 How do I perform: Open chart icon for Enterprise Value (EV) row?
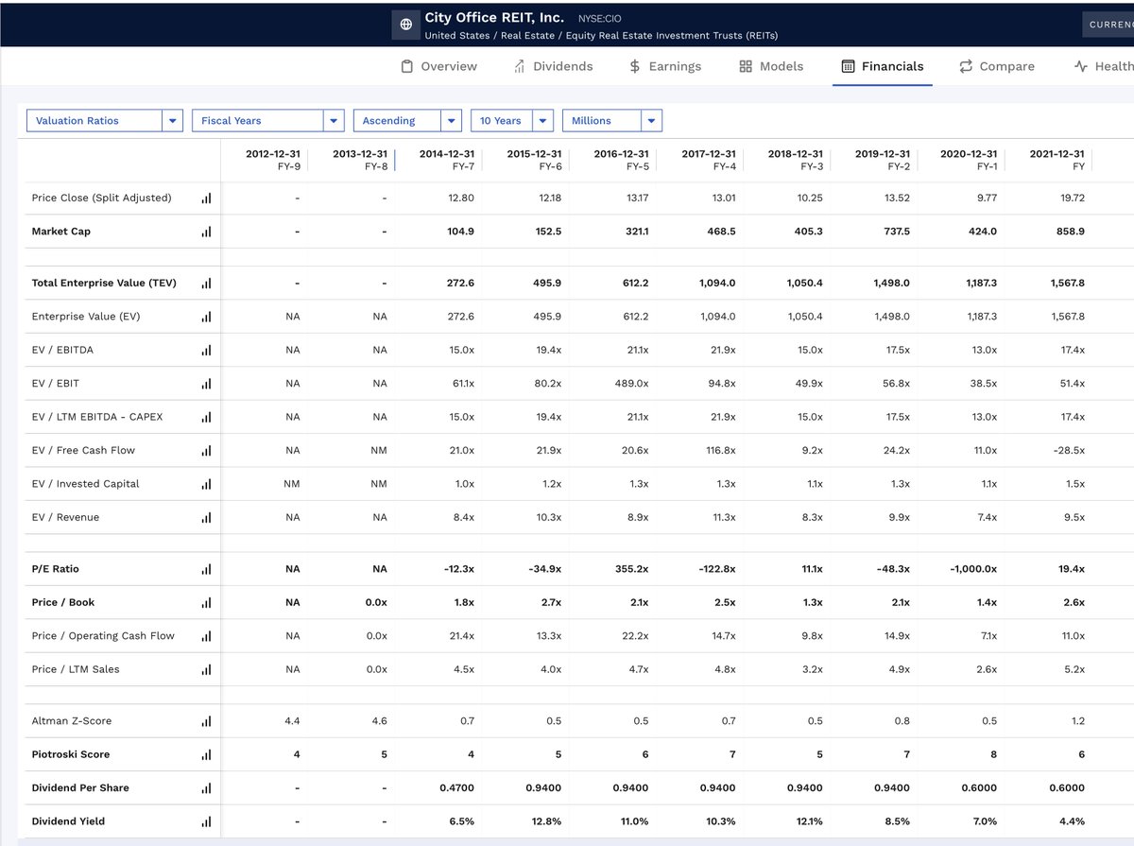pos(206,317)
